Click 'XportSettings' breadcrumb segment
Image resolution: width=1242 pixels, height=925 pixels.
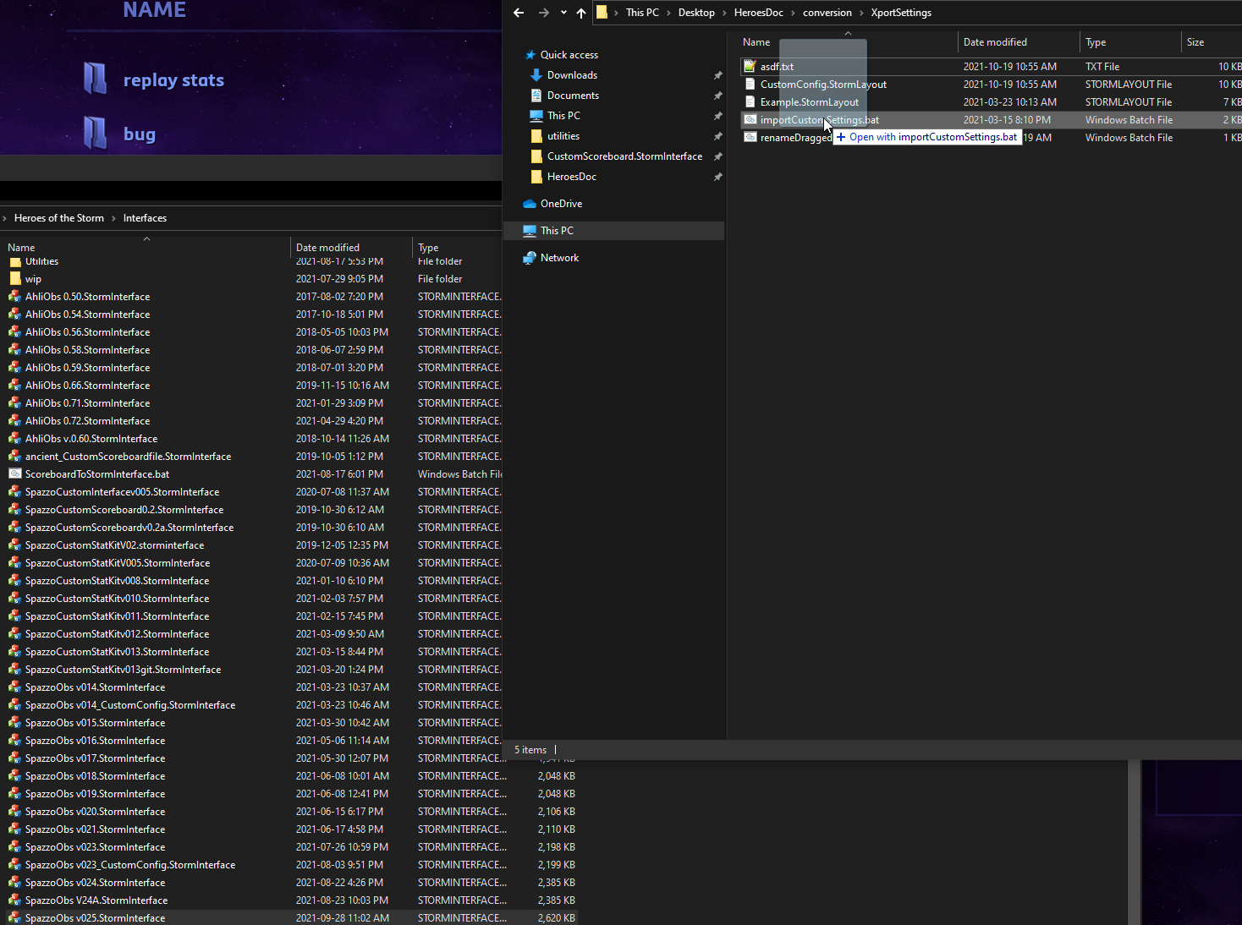(901, 13)
